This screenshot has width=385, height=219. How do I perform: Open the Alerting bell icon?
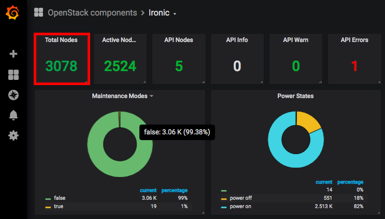[13, 115]
